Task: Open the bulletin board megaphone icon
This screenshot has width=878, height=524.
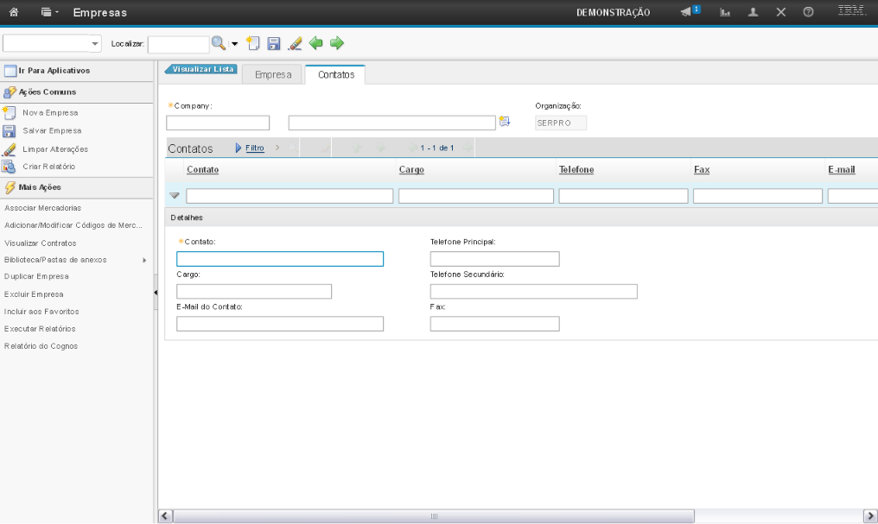Action: [687, 12]
